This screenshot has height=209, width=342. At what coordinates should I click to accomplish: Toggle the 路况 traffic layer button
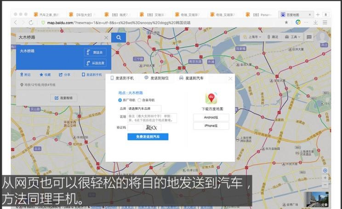coord(273,37)
